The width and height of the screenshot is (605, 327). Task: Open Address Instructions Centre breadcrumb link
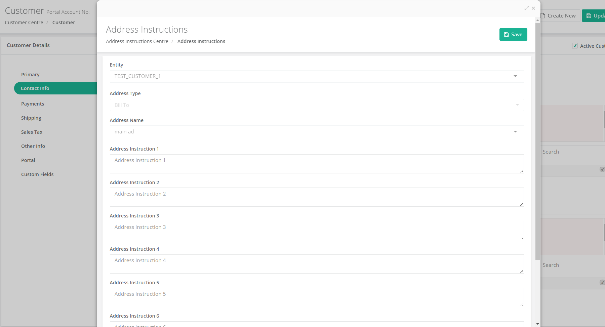click(137, 41)
